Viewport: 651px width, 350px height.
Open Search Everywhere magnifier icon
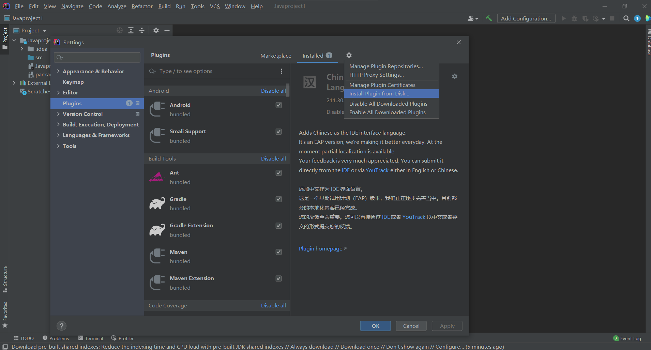(626, 18)
